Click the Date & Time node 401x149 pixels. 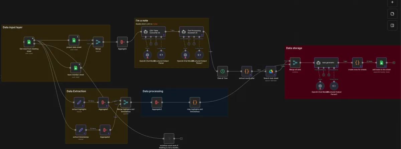(223, 71)
